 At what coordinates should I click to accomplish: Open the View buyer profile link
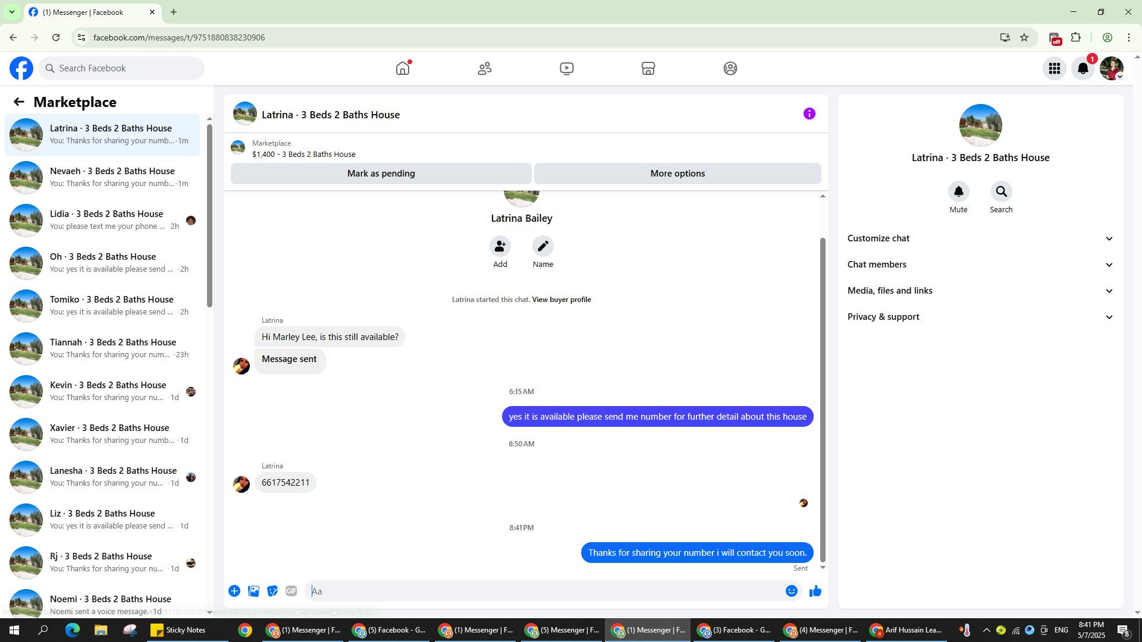pos(561,300)
